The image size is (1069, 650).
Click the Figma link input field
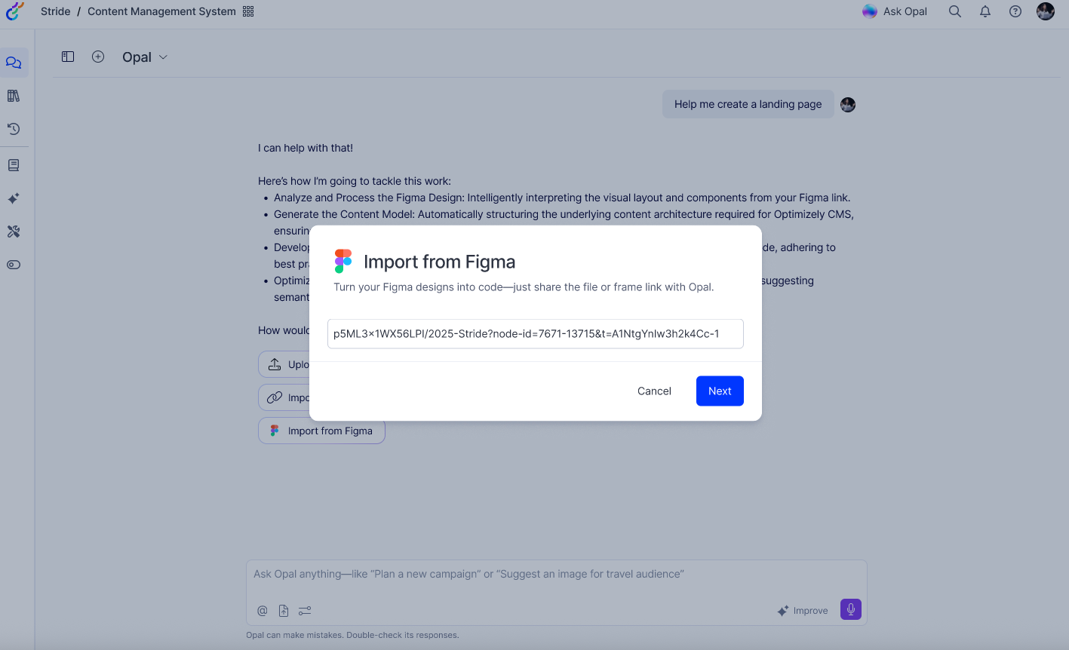pos(535,334)
